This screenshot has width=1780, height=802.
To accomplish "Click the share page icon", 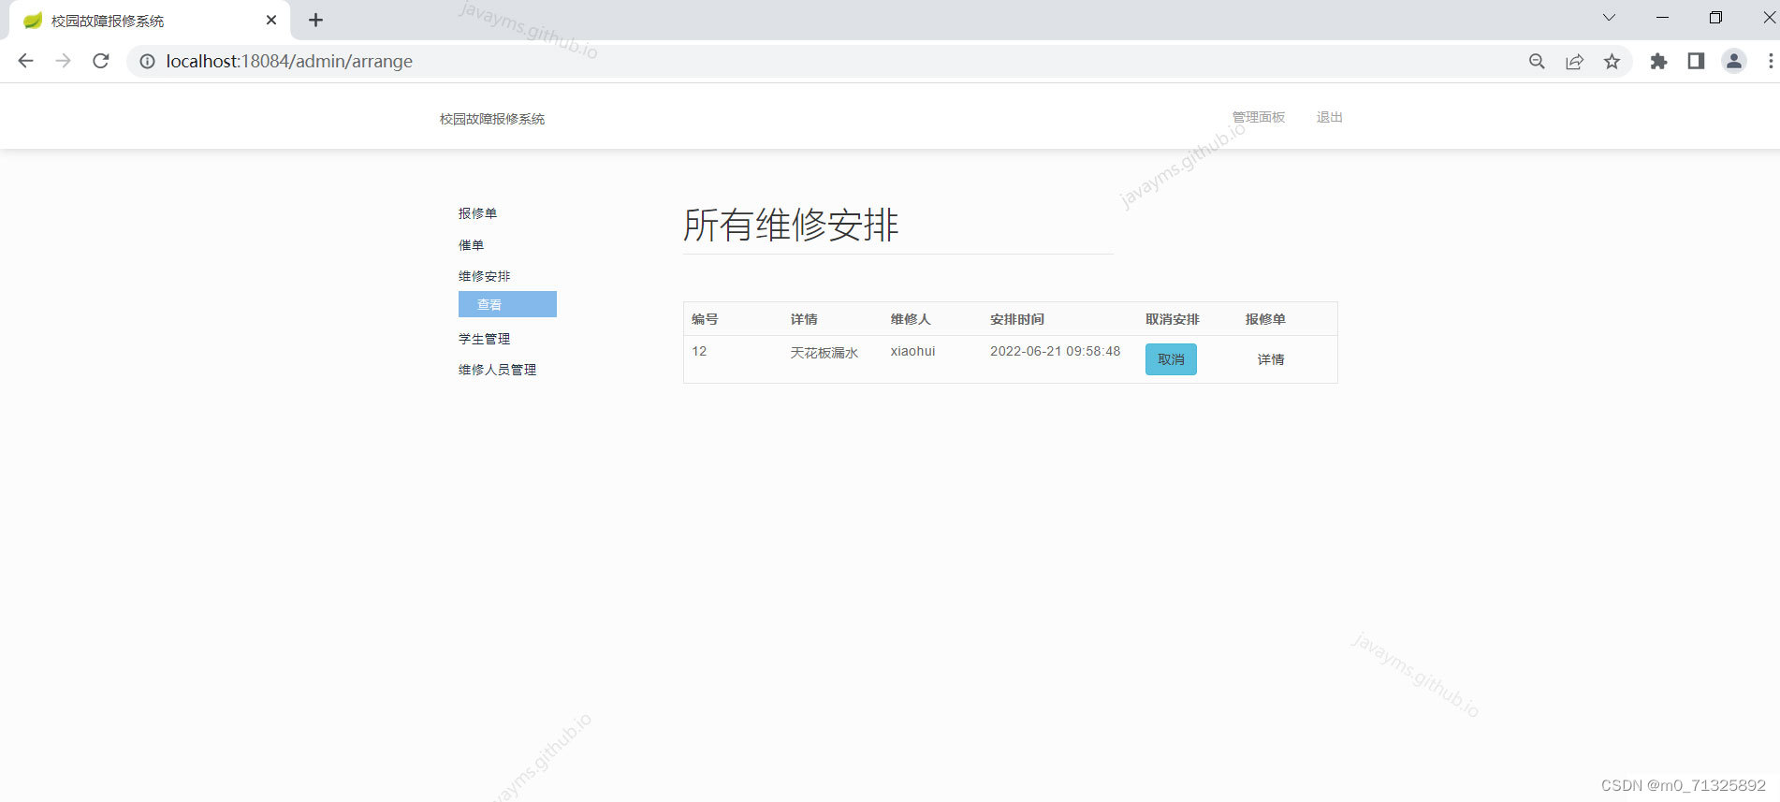I will 1574,61.
